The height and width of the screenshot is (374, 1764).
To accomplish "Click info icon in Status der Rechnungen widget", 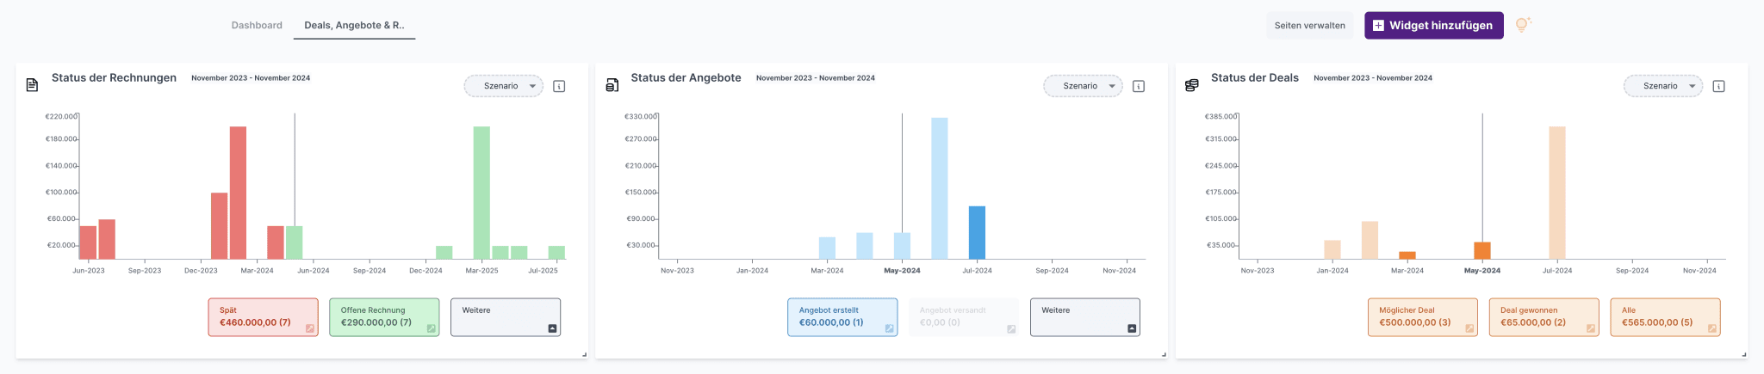I will click(x=559, y=86).
